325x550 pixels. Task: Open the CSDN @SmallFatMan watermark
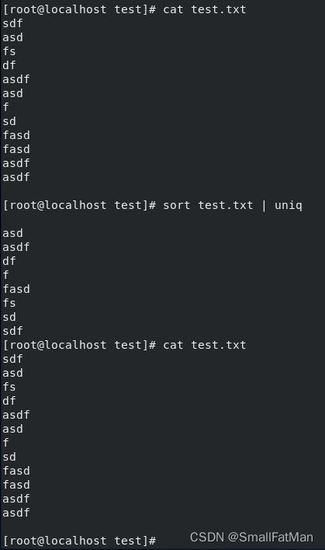coord(251,537)
